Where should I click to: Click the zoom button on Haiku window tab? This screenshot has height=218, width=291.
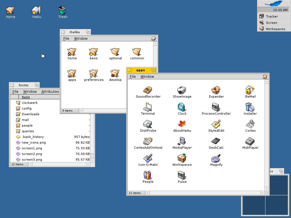click(x=88, y=32)
